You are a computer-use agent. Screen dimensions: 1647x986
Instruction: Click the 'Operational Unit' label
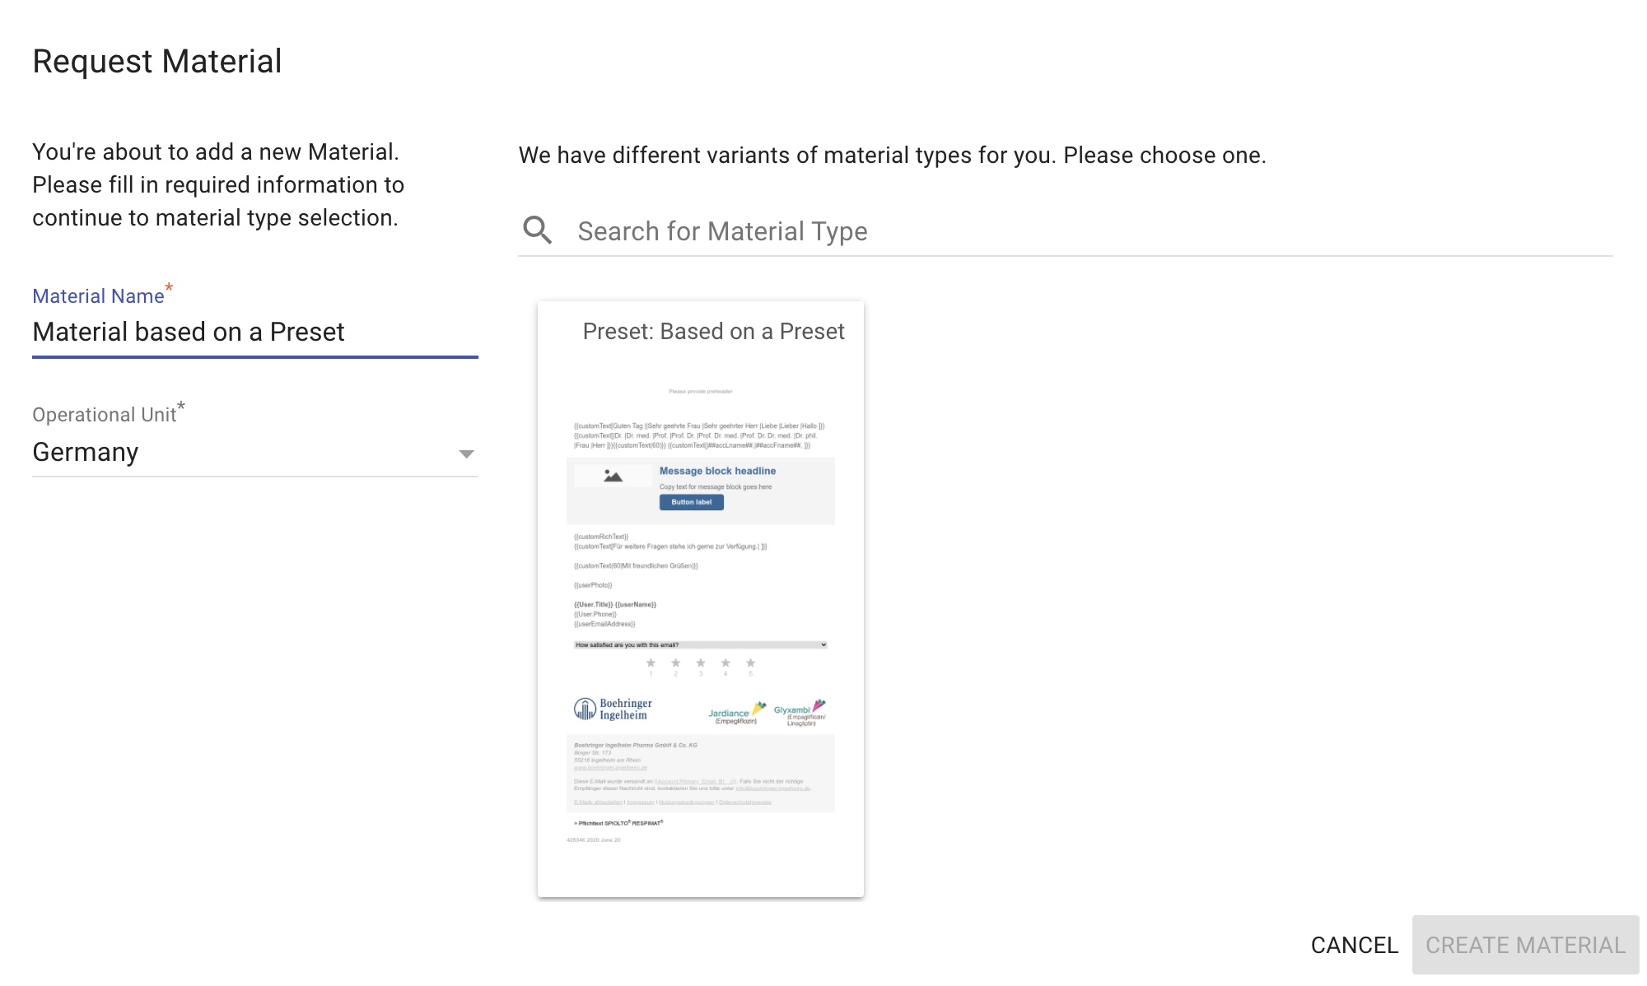[x=104, y=414]
